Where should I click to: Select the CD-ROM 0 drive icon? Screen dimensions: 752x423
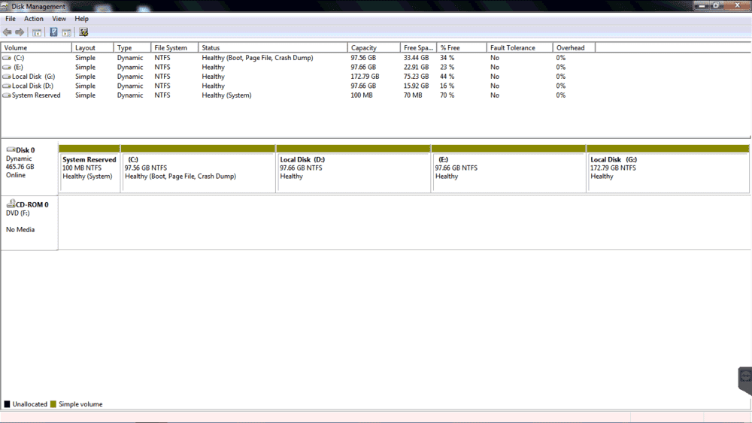tap(11, 204)
